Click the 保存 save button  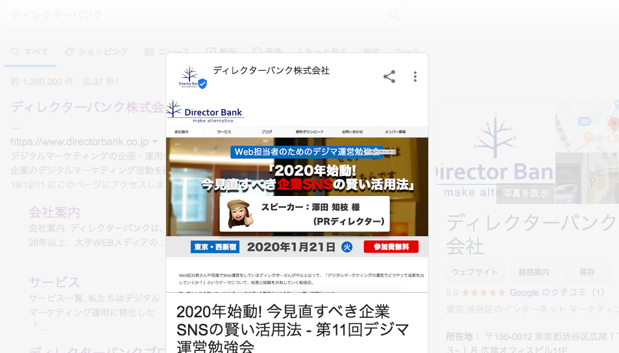[x=587, y=272]
